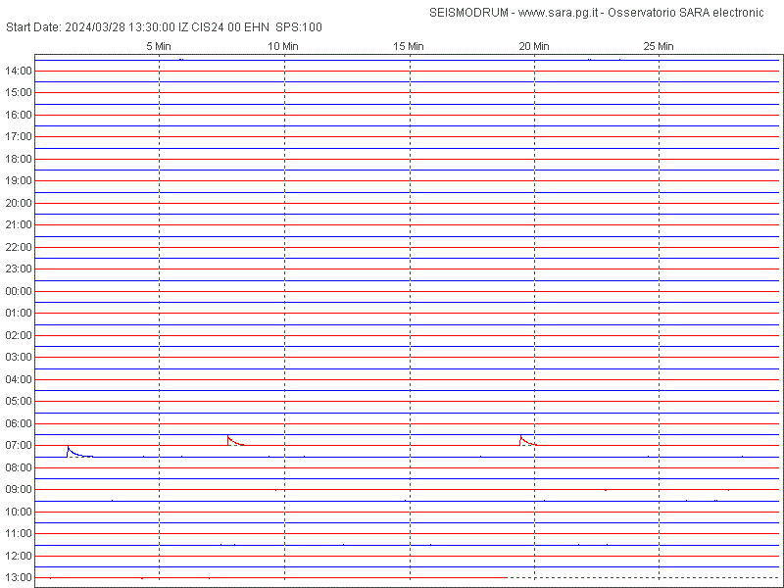
Task: Select the 18:00 hour label
Action: click(x=19, y=159)
